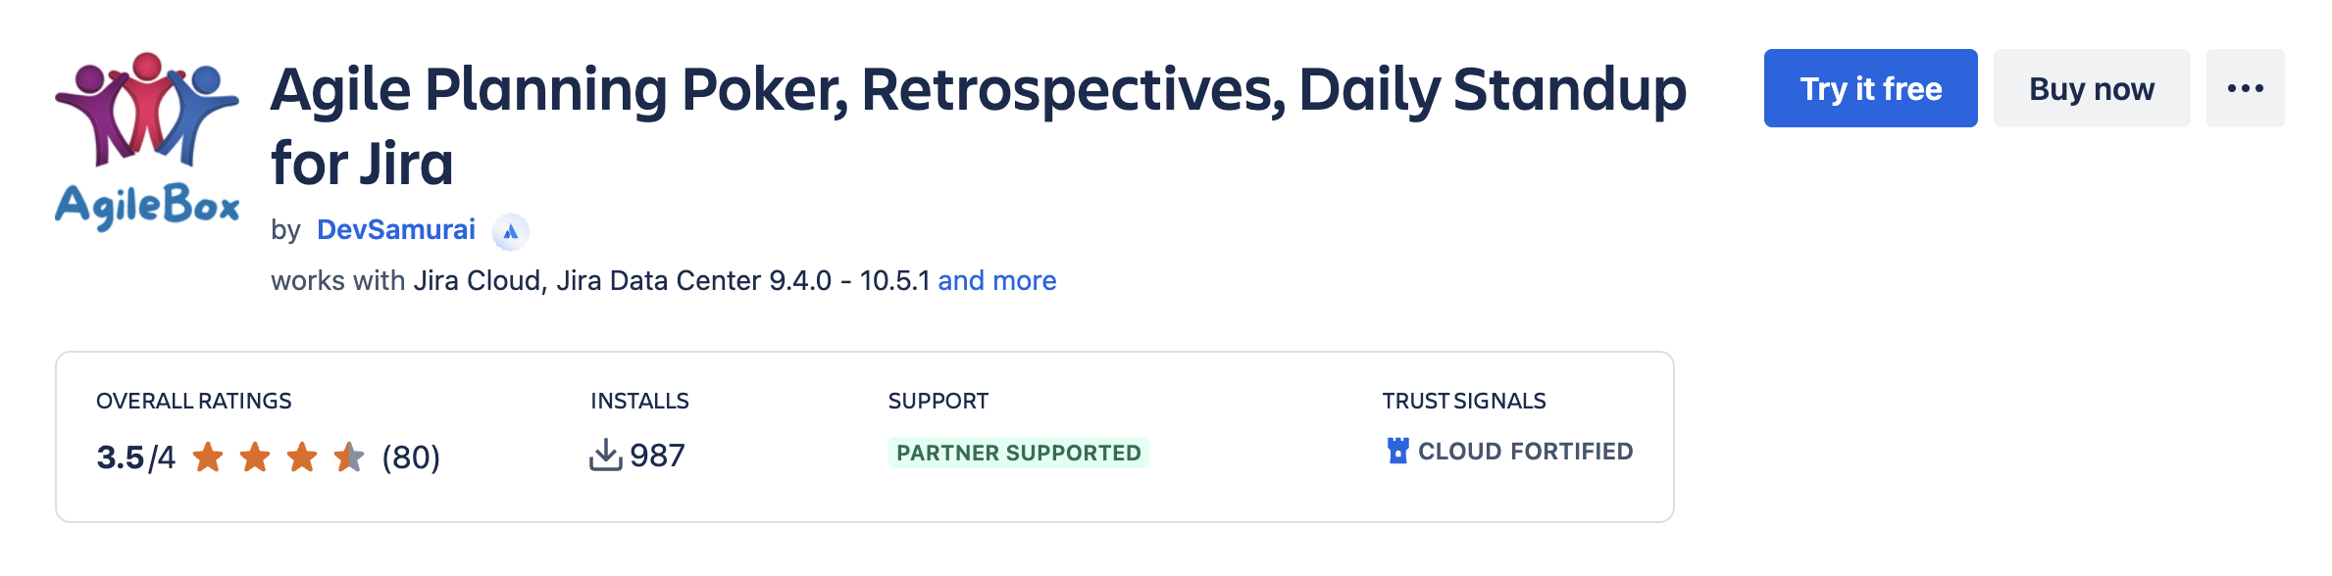
Task: Click the first rating star
Action: click(208, 456)
